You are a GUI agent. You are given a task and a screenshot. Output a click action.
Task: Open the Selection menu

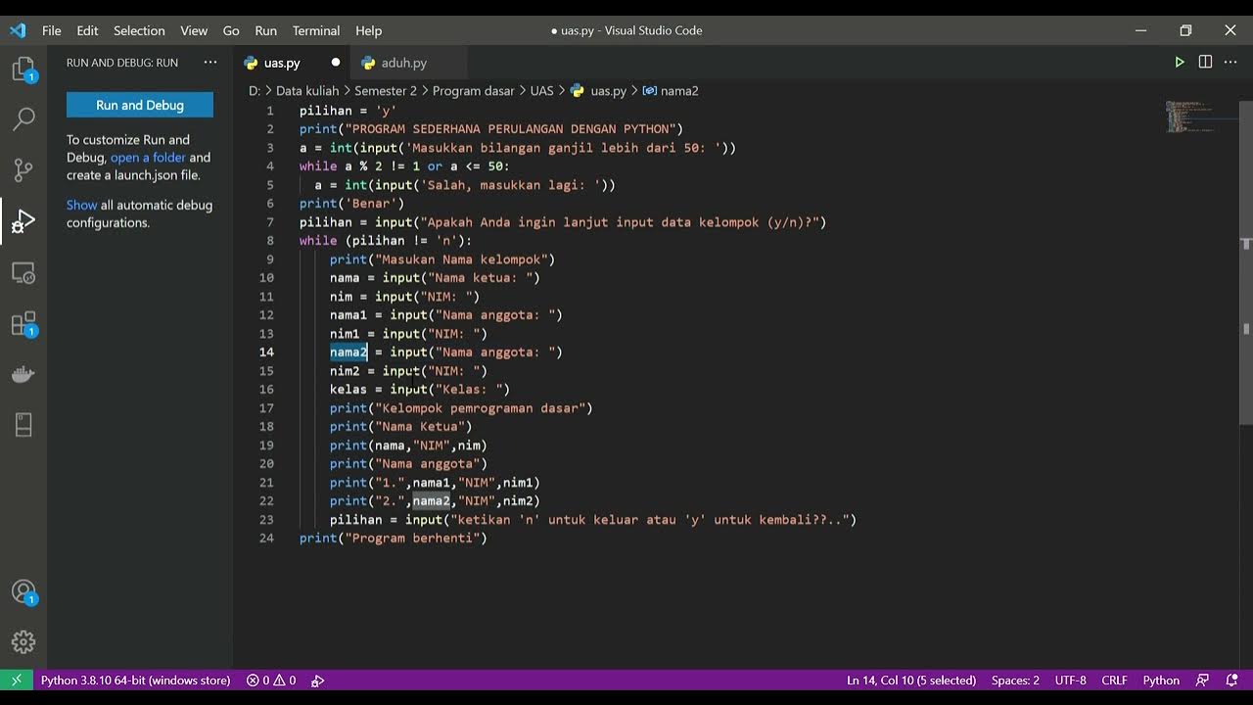point(139,30)
